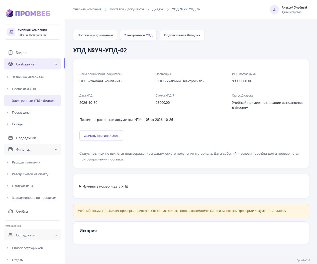Click the Отчёты bar chart icon
Image resolution: width=317 pixels, height=264 pixels.
pos(11,211)
